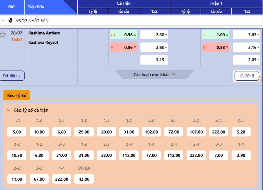
Task: Collapse Kèo tỷ số cả trận section
Action: (x=9, y=110)
